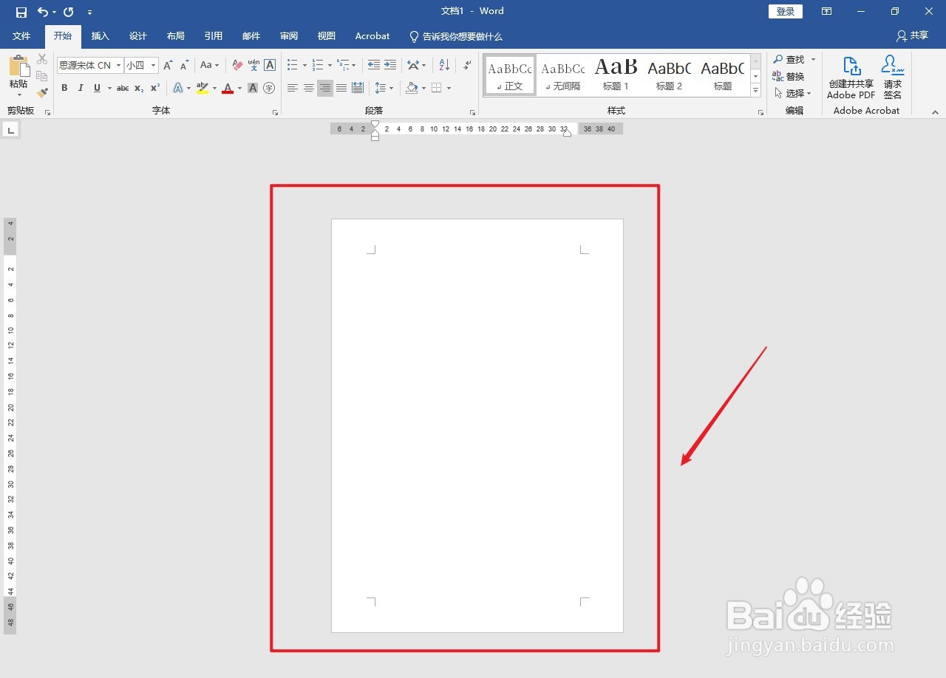Align text to the left
This screenshot has width=946, height=678.
tap(293, 88)
